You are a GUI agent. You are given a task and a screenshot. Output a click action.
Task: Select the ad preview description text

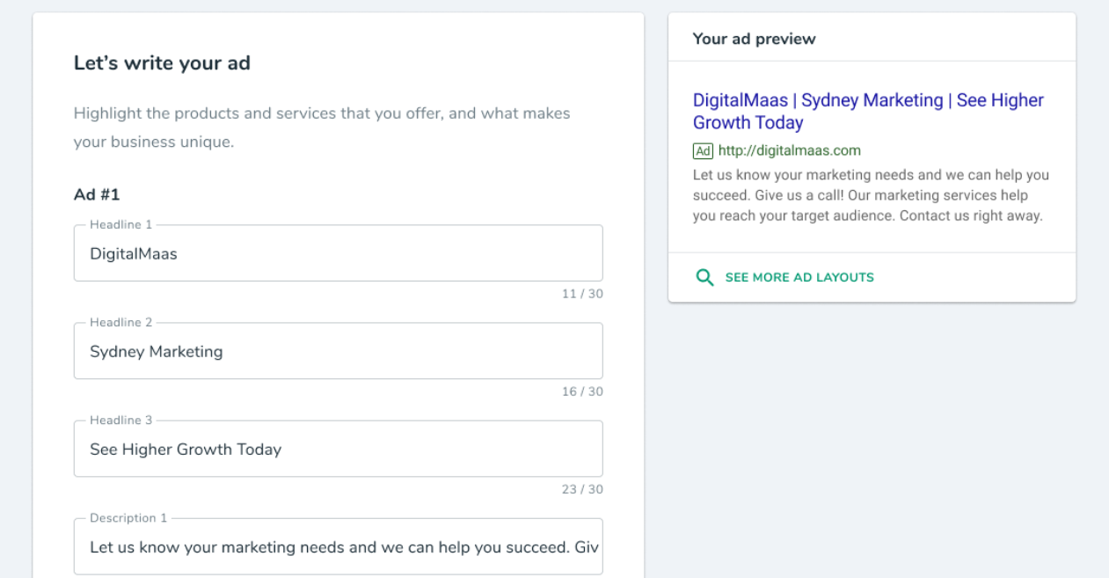871,195
